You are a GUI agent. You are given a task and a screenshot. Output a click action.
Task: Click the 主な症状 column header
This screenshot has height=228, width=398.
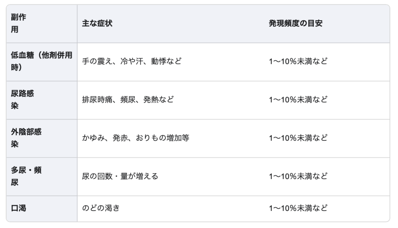coord(97,24)
